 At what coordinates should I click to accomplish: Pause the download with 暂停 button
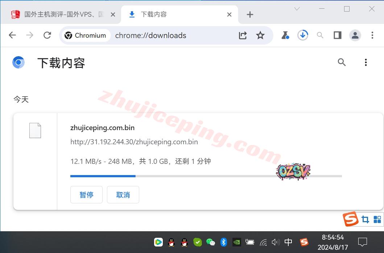pos(86,195)
